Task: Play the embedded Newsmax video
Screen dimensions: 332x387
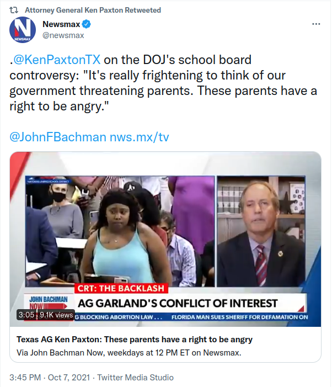Action: [x=165, y=239]
